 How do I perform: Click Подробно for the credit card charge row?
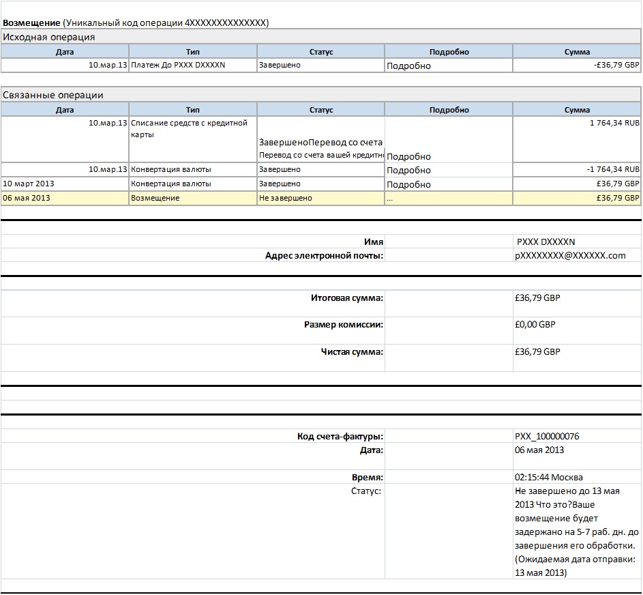point(409,156)
